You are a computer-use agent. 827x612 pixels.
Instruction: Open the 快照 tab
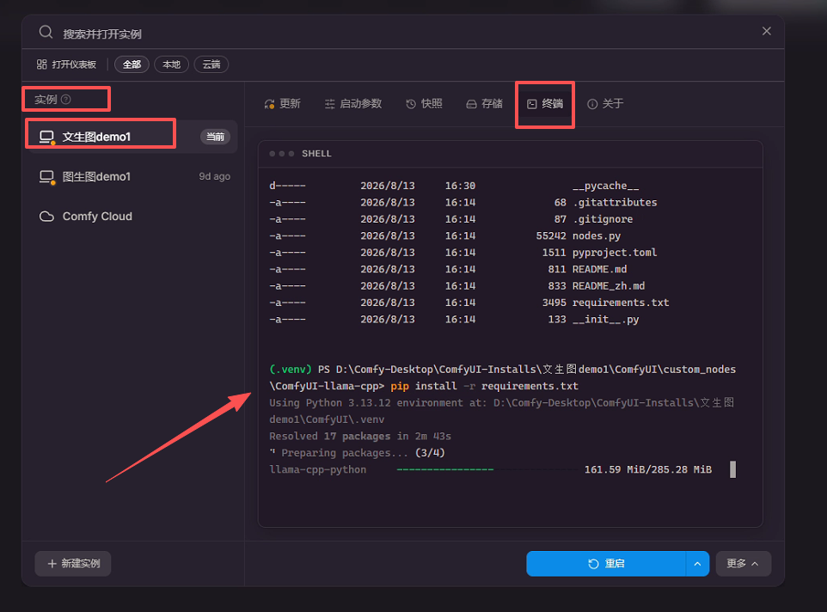point(425,104)
